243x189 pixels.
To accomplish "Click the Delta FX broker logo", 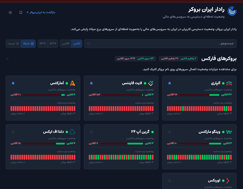I will (x=73, y=132).
